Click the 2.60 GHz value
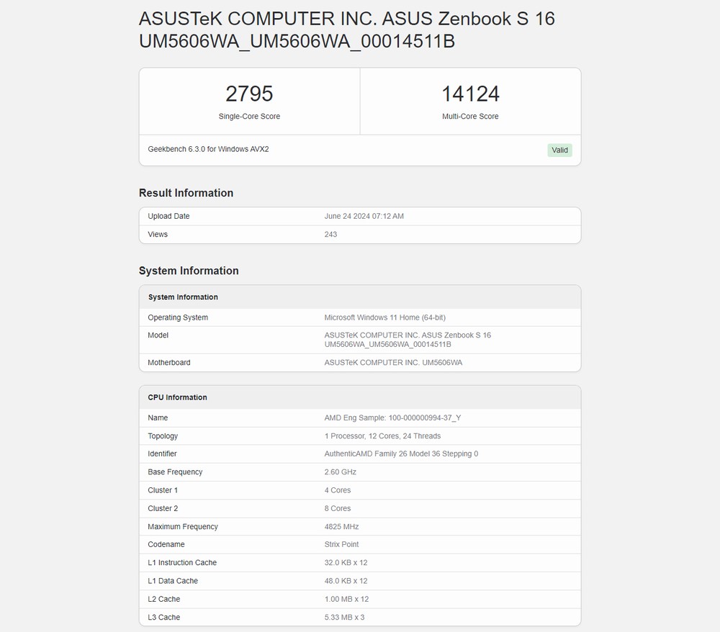Viewport: 720px width, 632px height. pyautogui.click(x=341, y=472)
